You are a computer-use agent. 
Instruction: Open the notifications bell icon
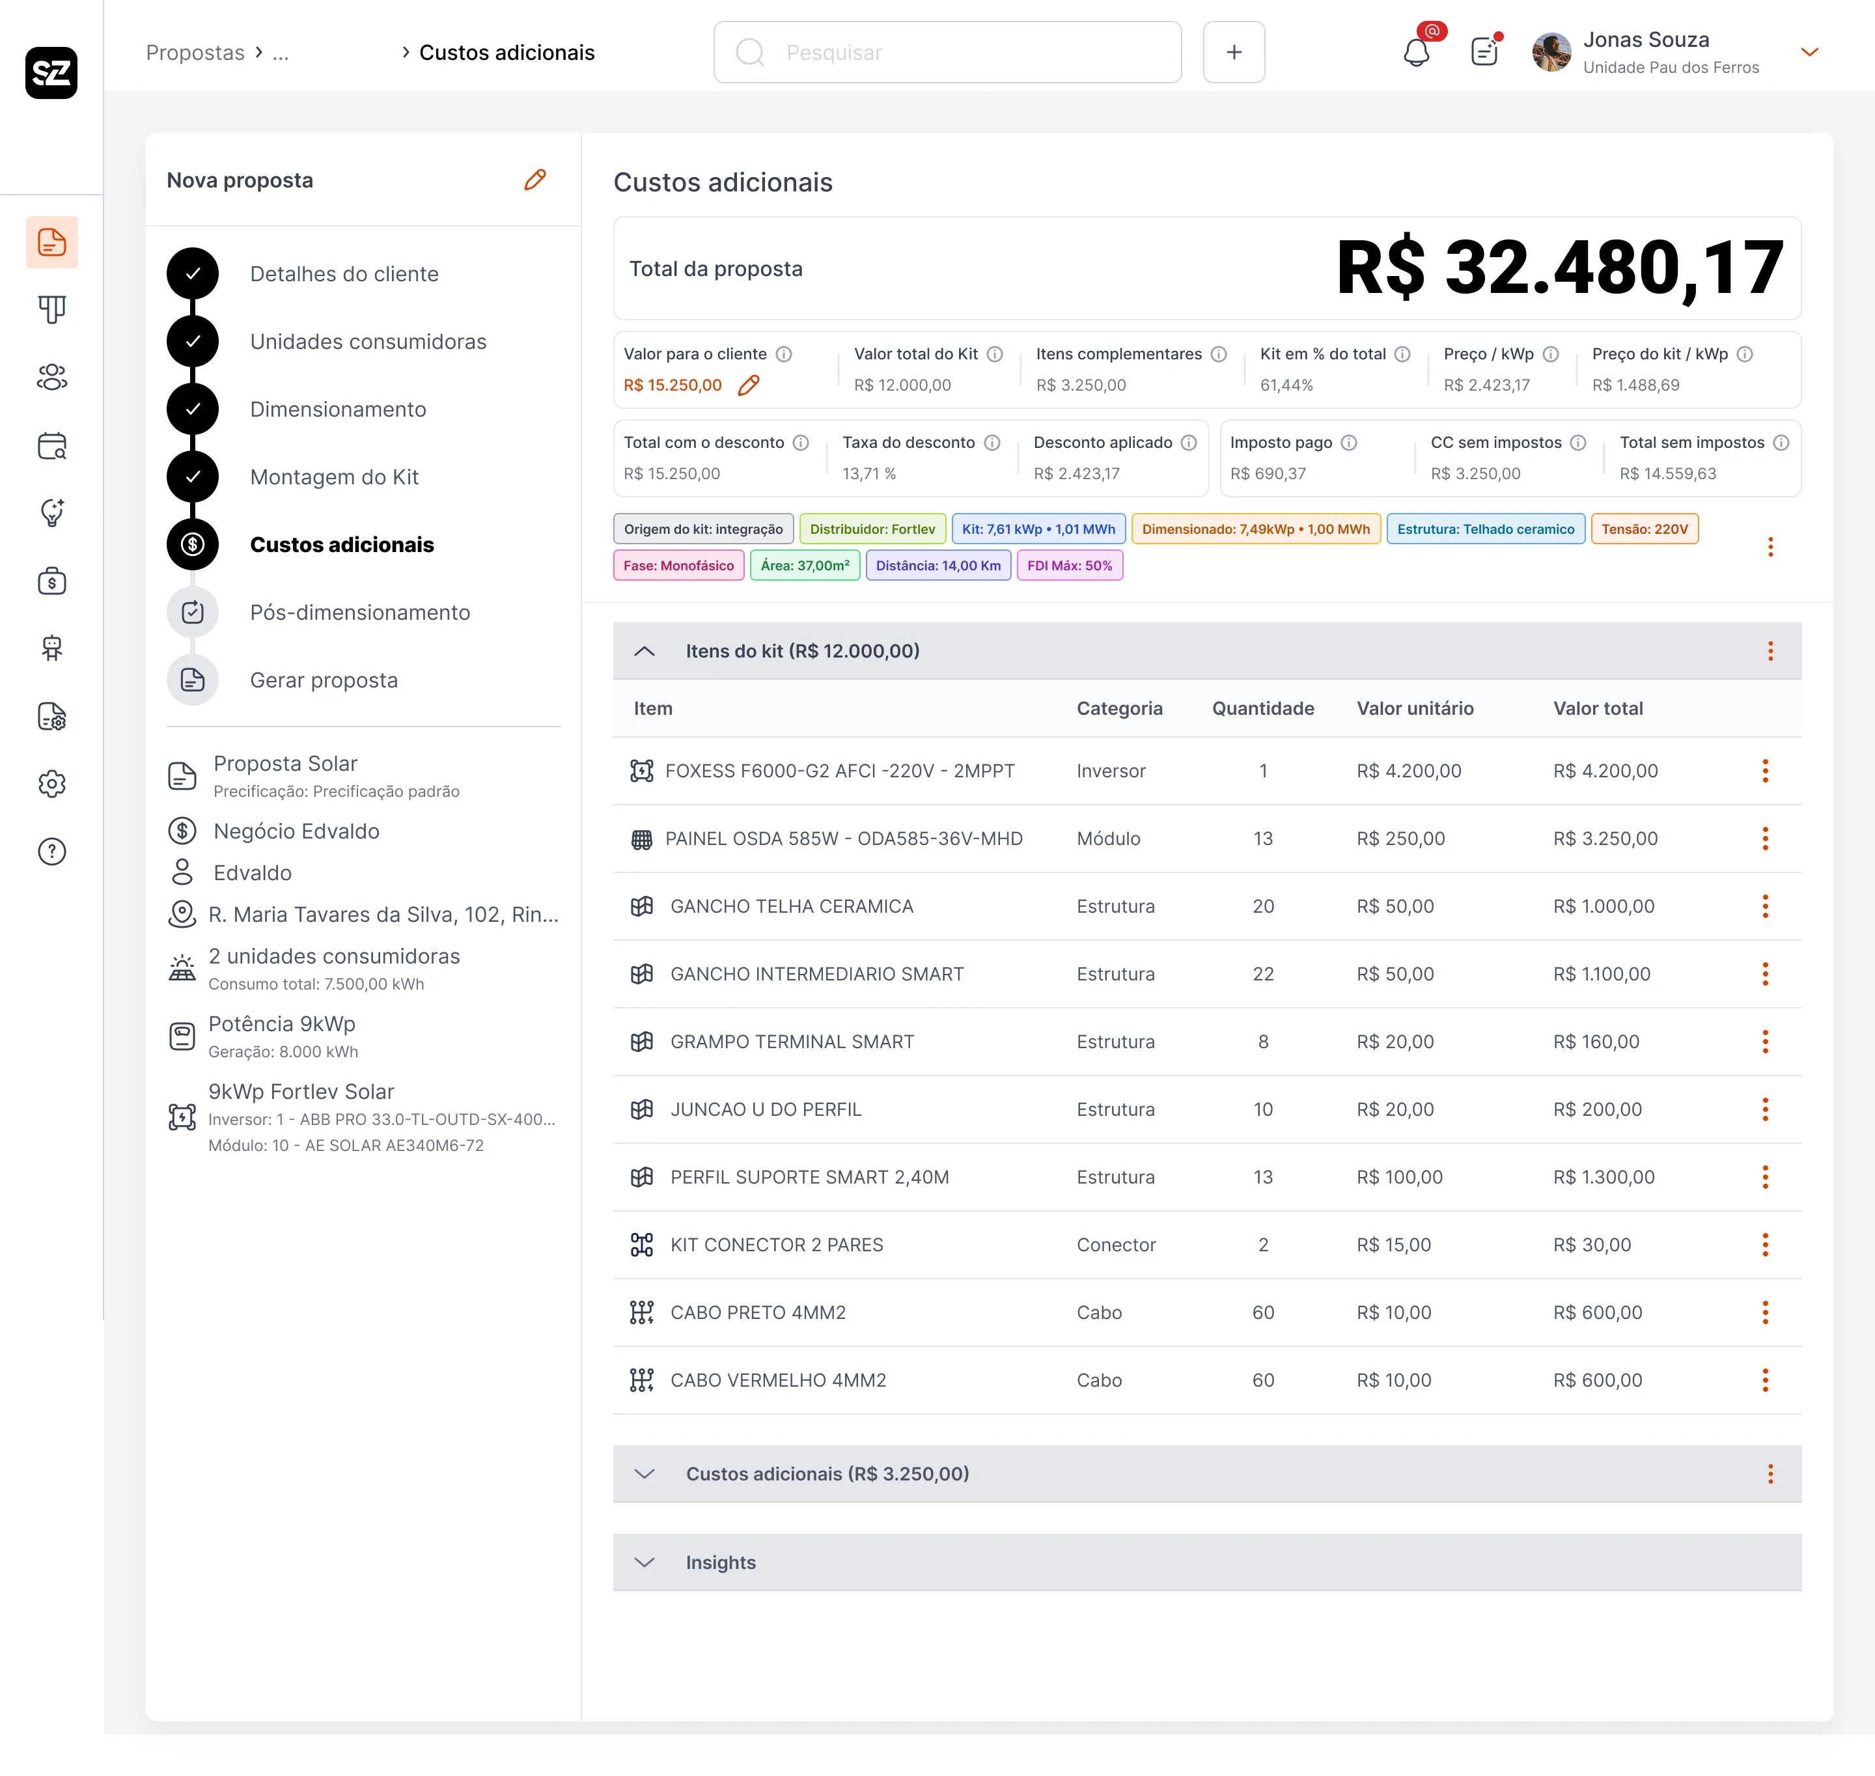tap(1416, 52)
